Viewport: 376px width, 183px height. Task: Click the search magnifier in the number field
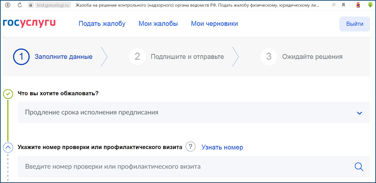(x=359, y=166)
